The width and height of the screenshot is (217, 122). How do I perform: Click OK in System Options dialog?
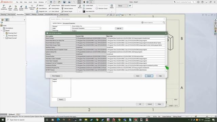[140, 104]
